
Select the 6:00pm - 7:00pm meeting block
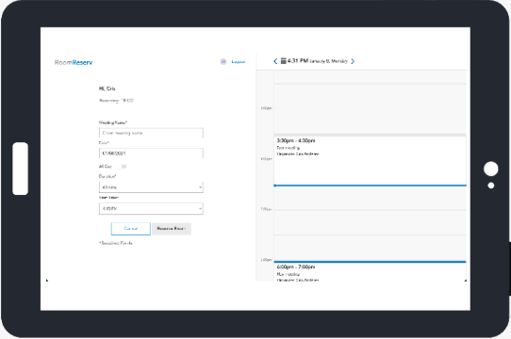pyautogui.click(x=370, y=271)
